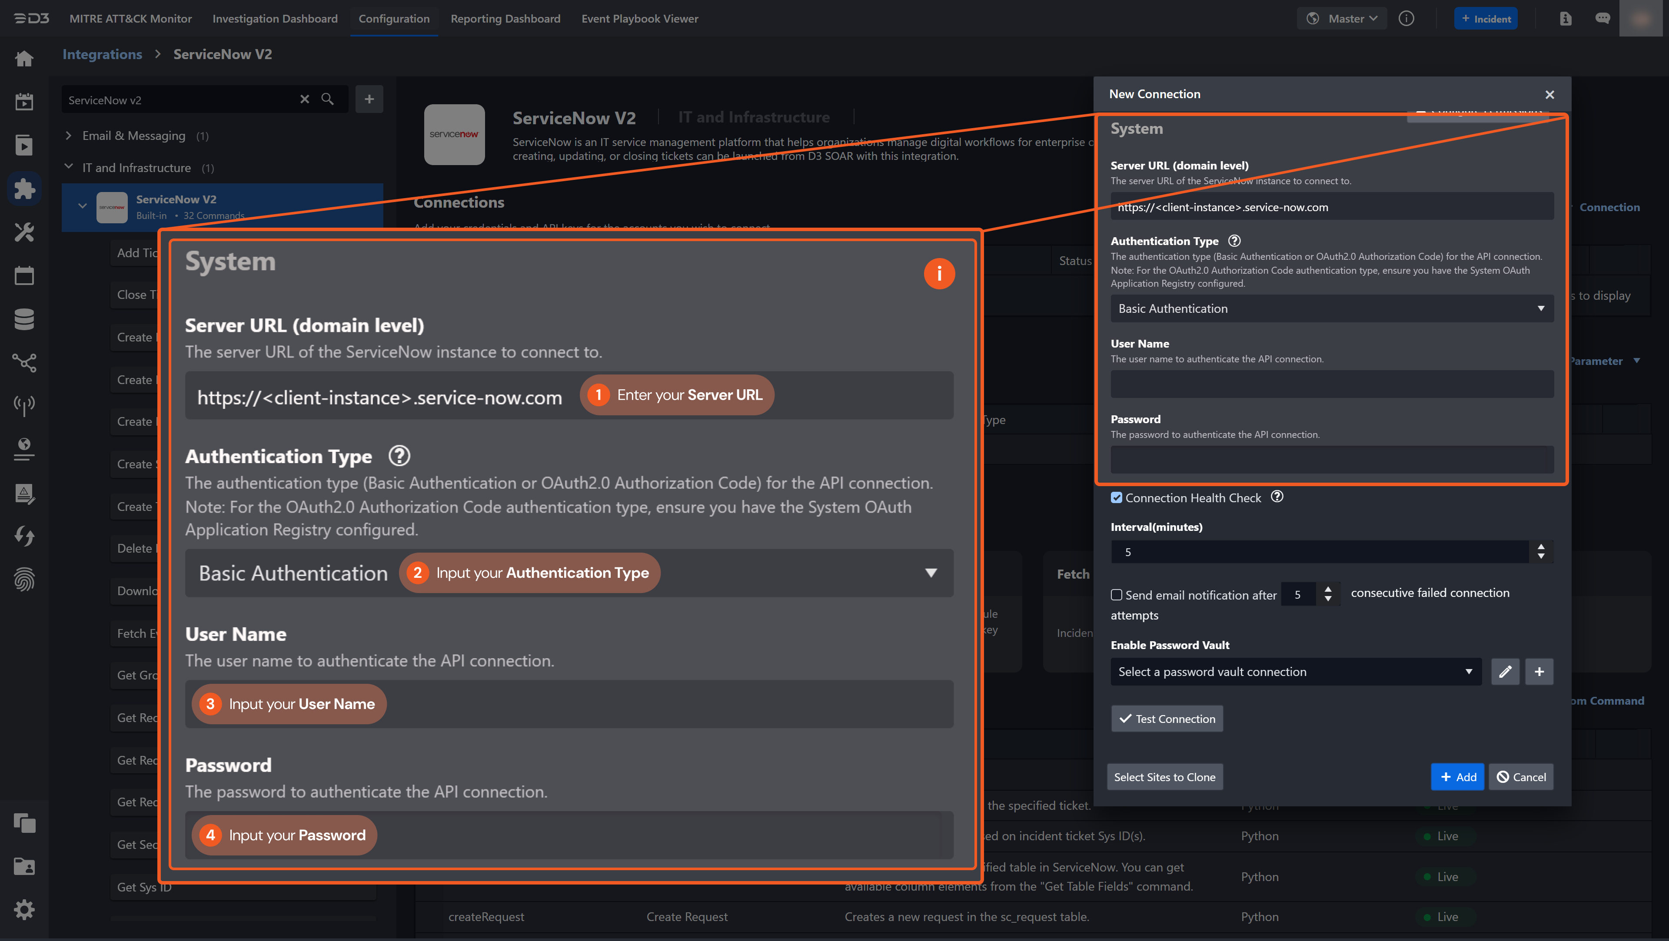
Task: Click the wrench and screwdriver tools icon
Action: (x=24, y=232)
